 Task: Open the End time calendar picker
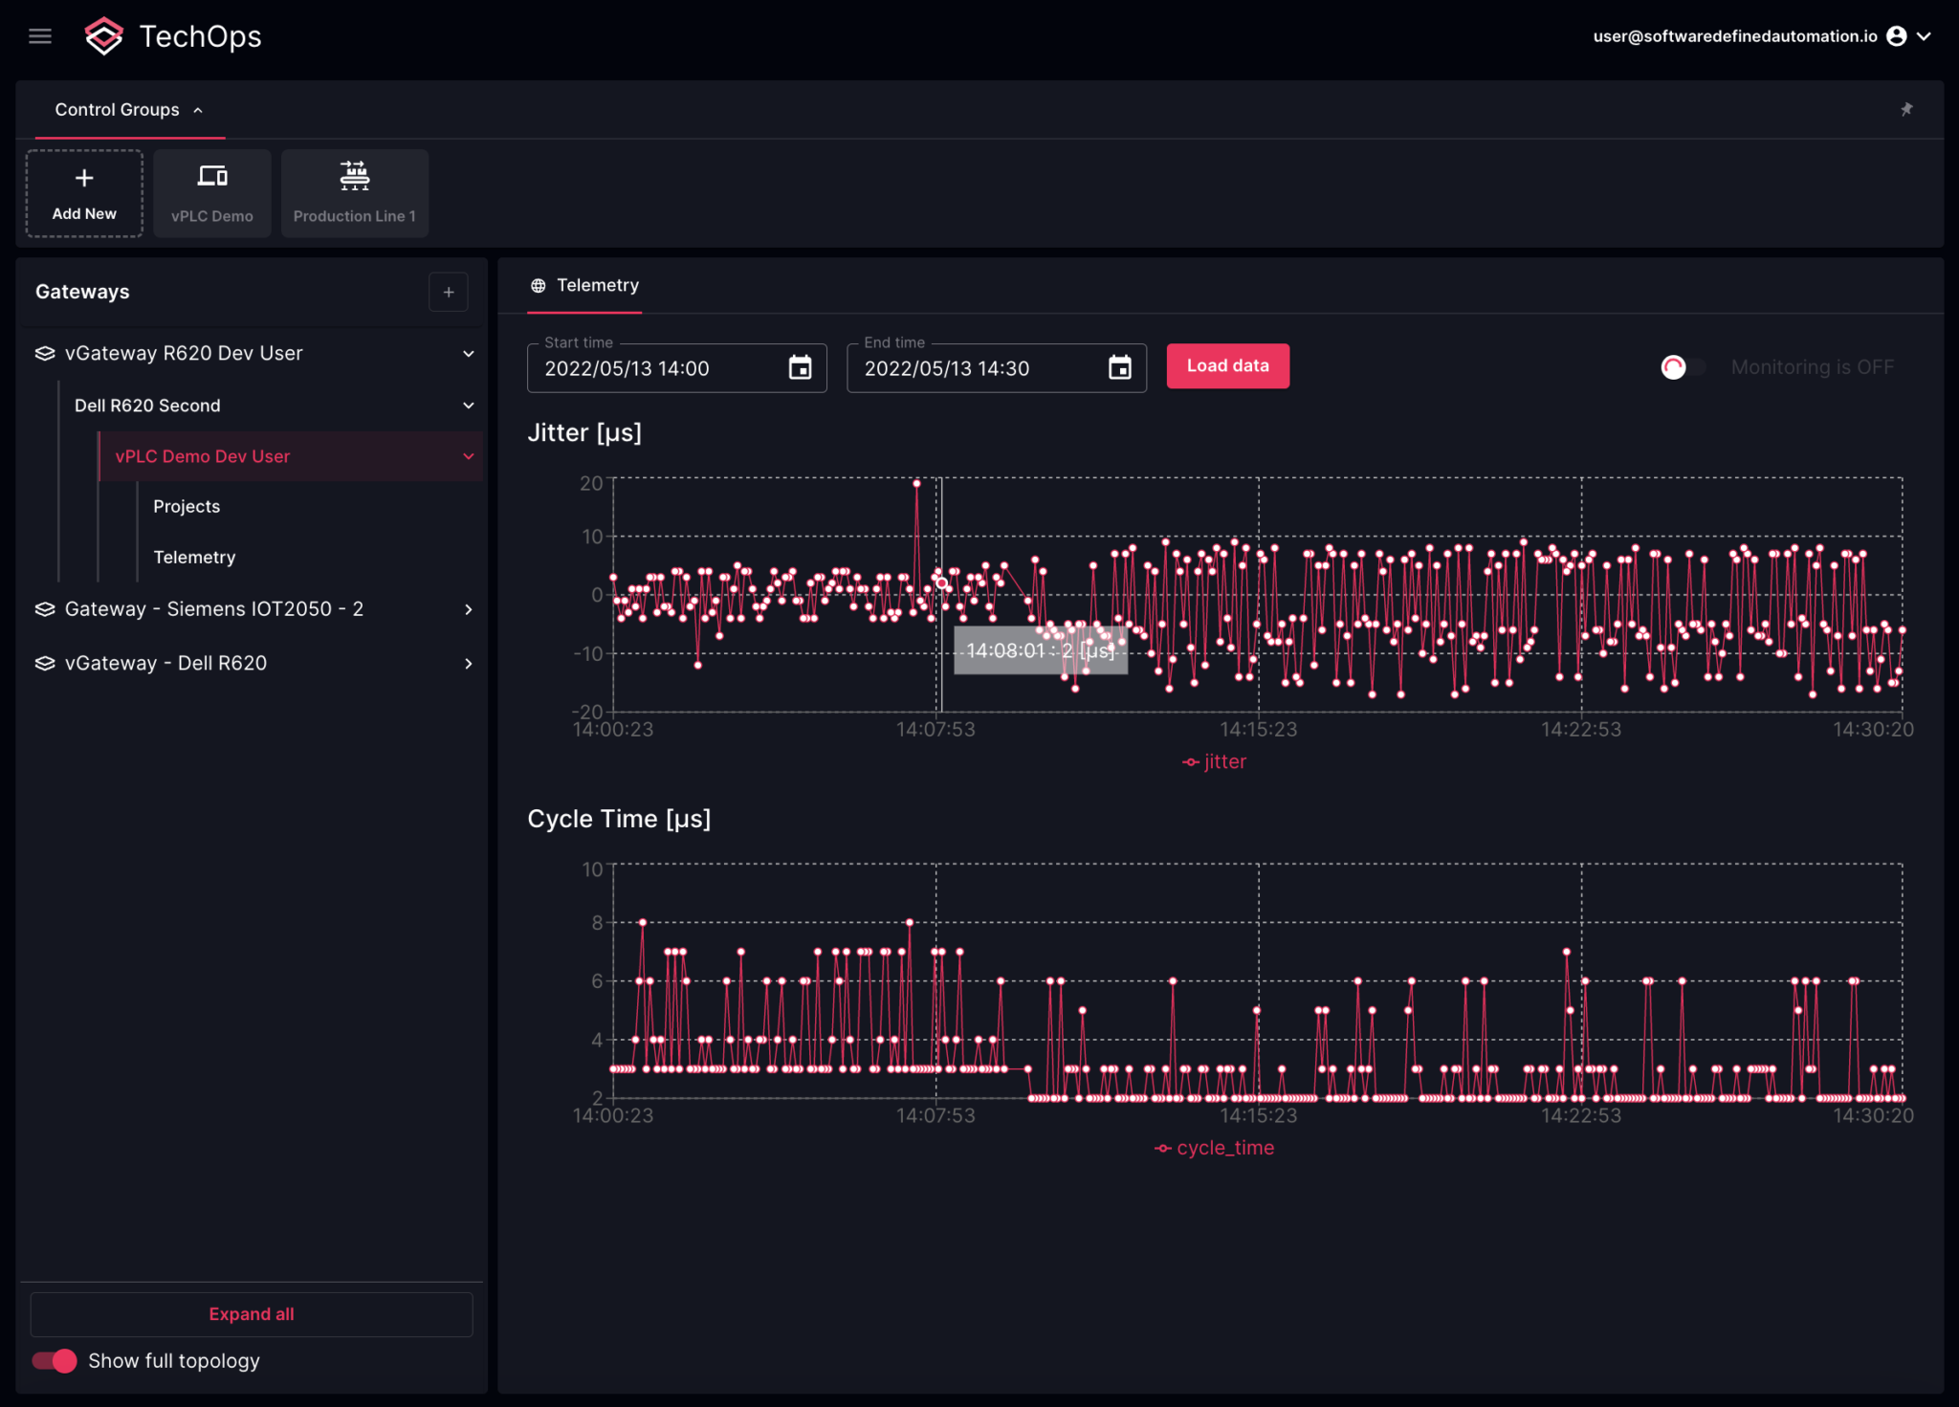1120,367
